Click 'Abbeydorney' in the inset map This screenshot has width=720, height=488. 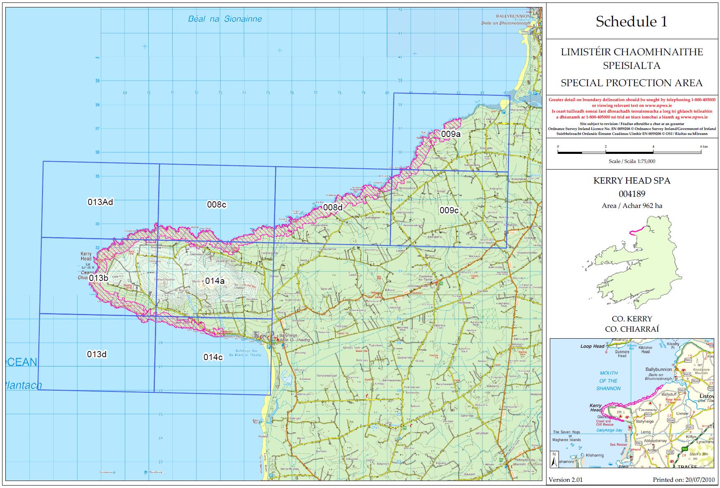655,441
